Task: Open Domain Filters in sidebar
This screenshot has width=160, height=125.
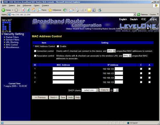Action: point(12,40)
